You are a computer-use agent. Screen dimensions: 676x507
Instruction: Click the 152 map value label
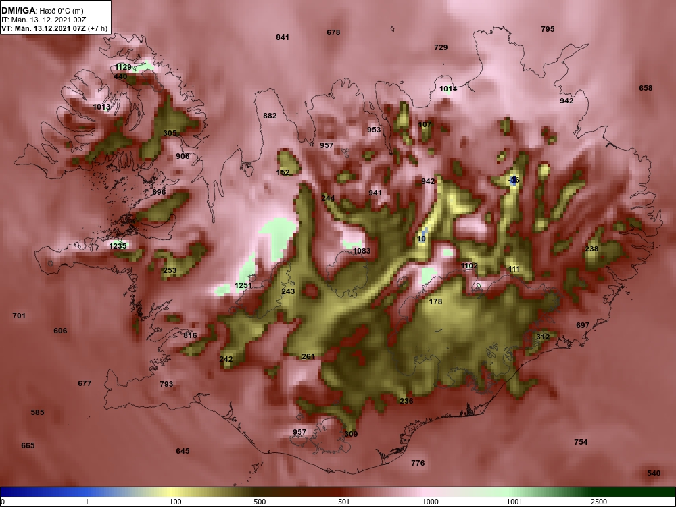coord(283,172)
